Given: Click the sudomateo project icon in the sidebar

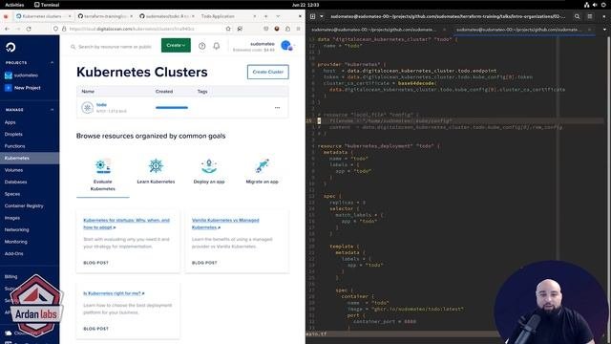Looking at the screenshot, I should pyautogui.click(x=9, y=75).
